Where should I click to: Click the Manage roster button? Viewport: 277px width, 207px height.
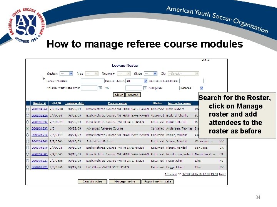point(125,181)
